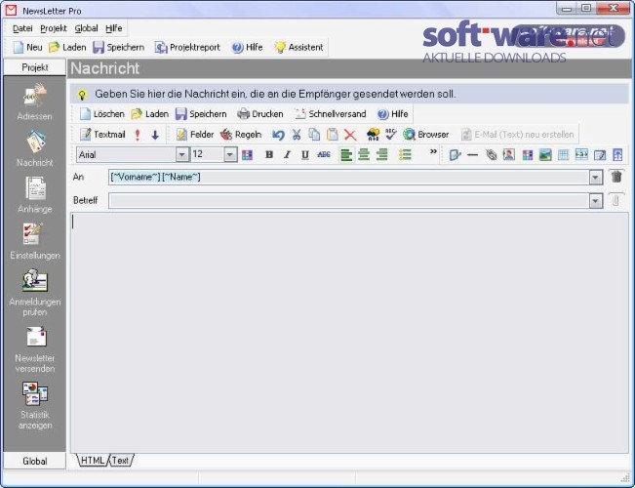Expand the font size 12 dropdown
635x488 pixels.
(x=230, y=154)
